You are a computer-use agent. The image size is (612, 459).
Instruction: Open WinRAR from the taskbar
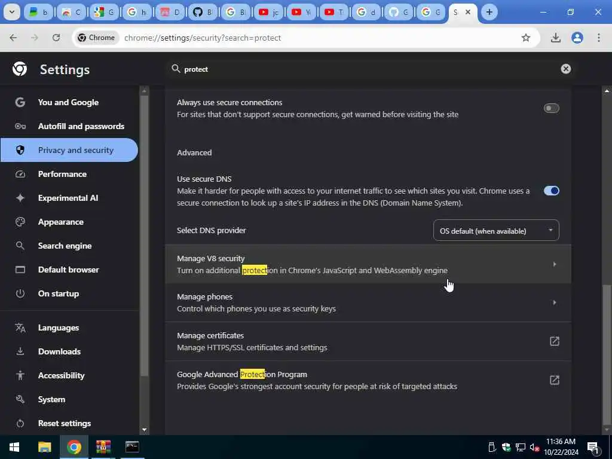click(103, 447)
